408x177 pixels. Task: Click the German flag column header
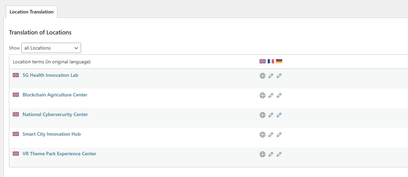coord(279,61)
